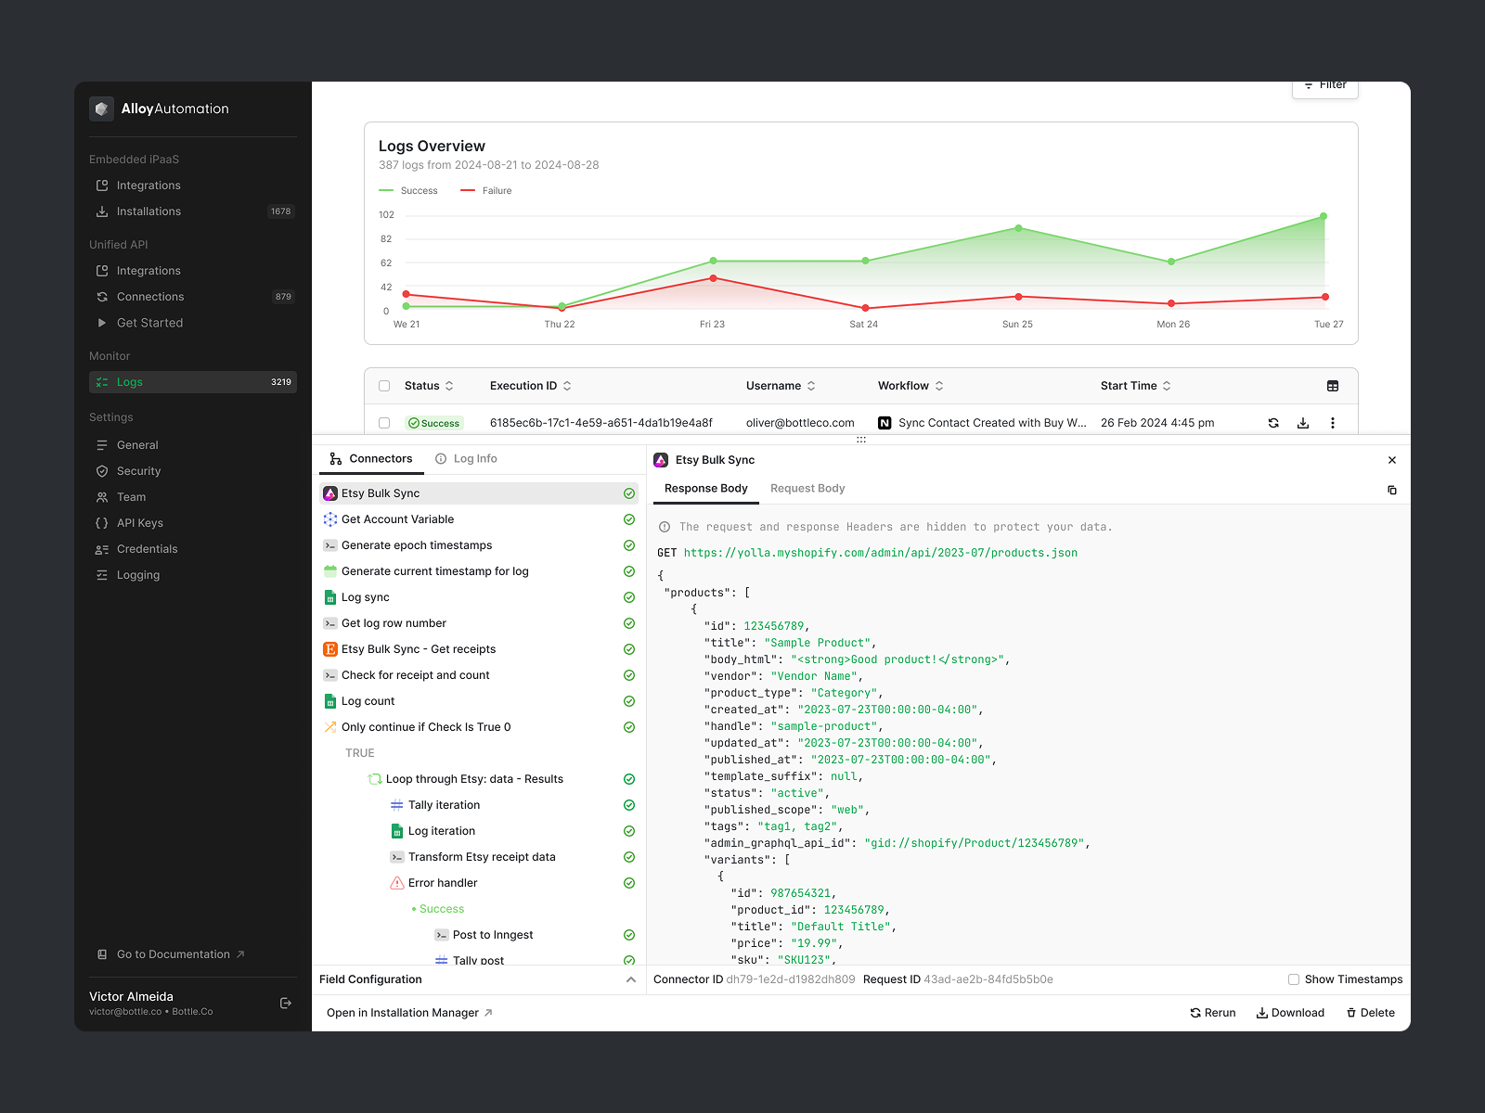Click the Sun 25 success data point
Viewport: 1485px width, 1113px height.
[x=1018, y=228]
